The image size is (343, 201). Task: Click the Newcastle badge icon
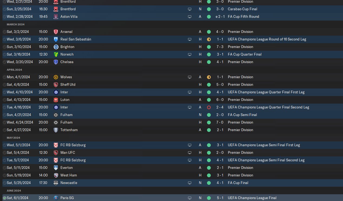(56, 183)
